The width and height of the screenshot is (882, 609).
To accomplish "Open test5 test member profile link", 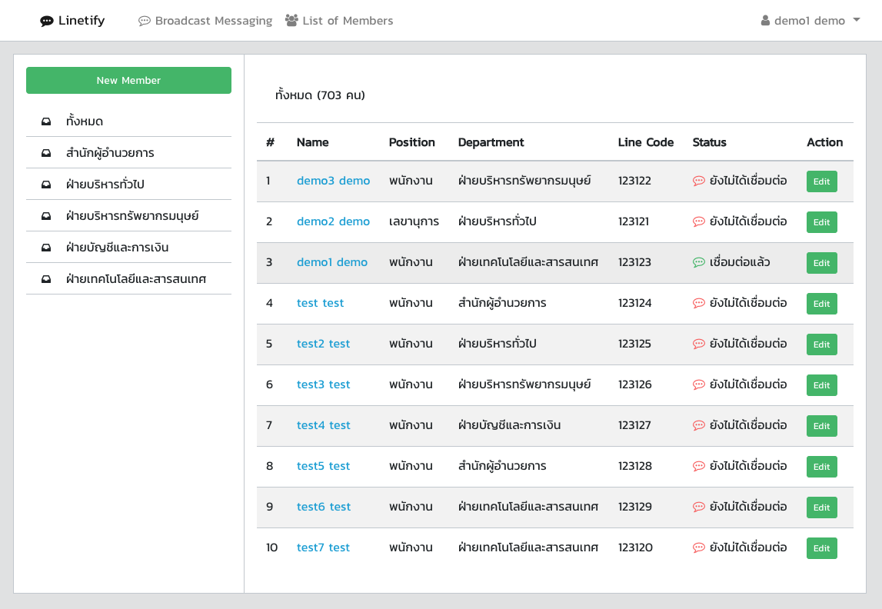I will coord(323,466).
